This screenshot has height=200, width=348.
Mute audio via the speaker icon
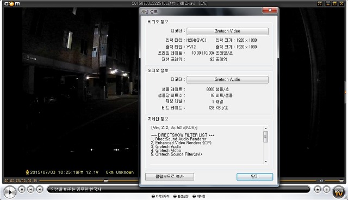[x=321, y=180]
